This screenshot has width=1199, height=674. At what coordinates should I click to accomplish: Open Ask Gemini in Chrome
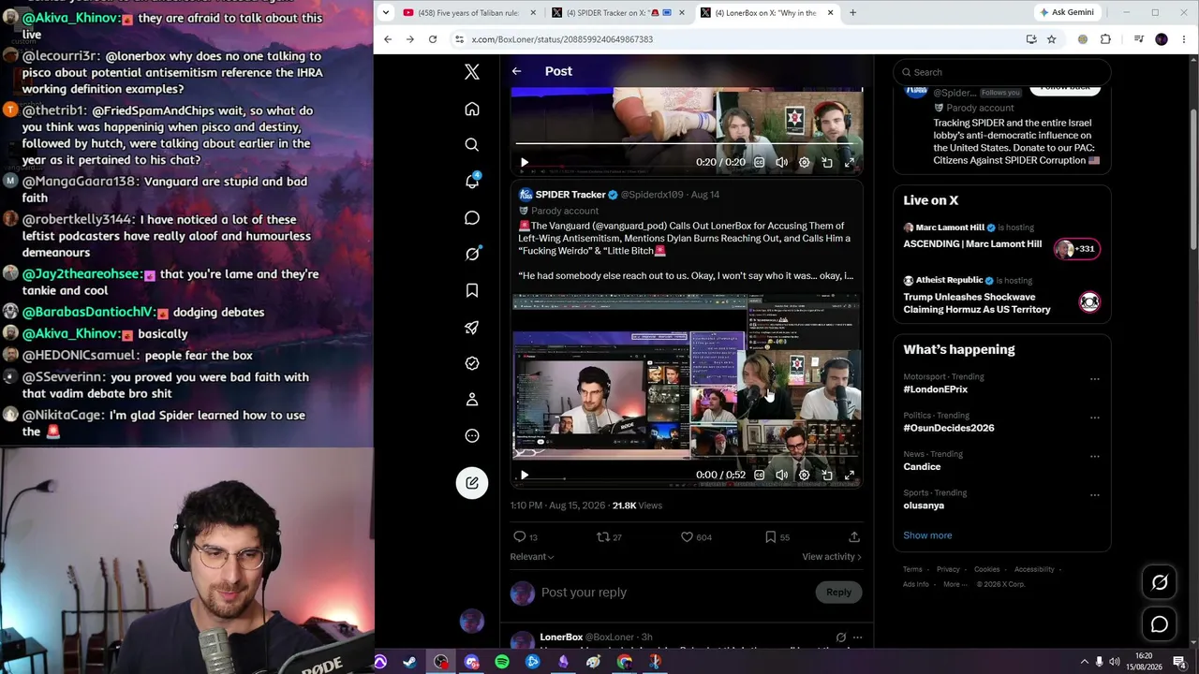(x=1066, y=13)
